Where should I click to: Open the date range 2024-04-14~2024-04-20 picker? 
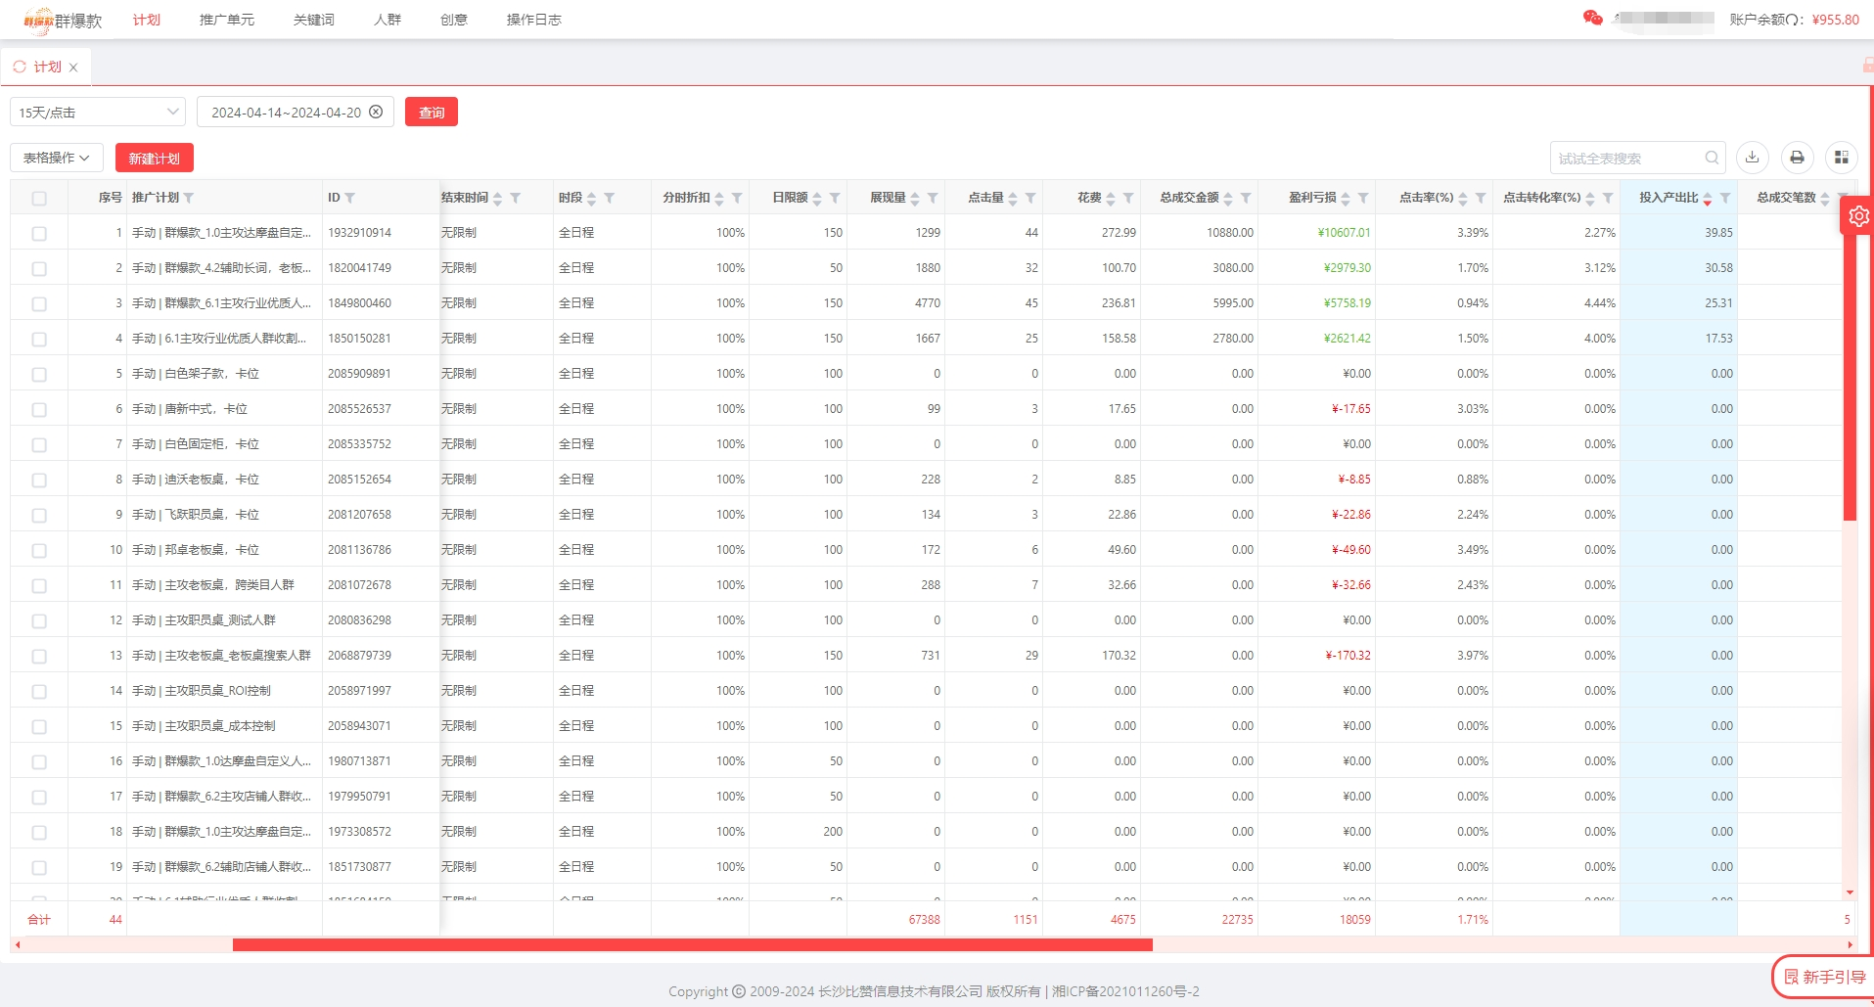285,113
